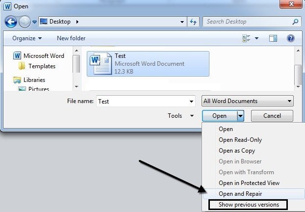Viewport: 305px width, 212px height.
Task: Click navigation pane scroll up arrow
Action: [76, 51]
